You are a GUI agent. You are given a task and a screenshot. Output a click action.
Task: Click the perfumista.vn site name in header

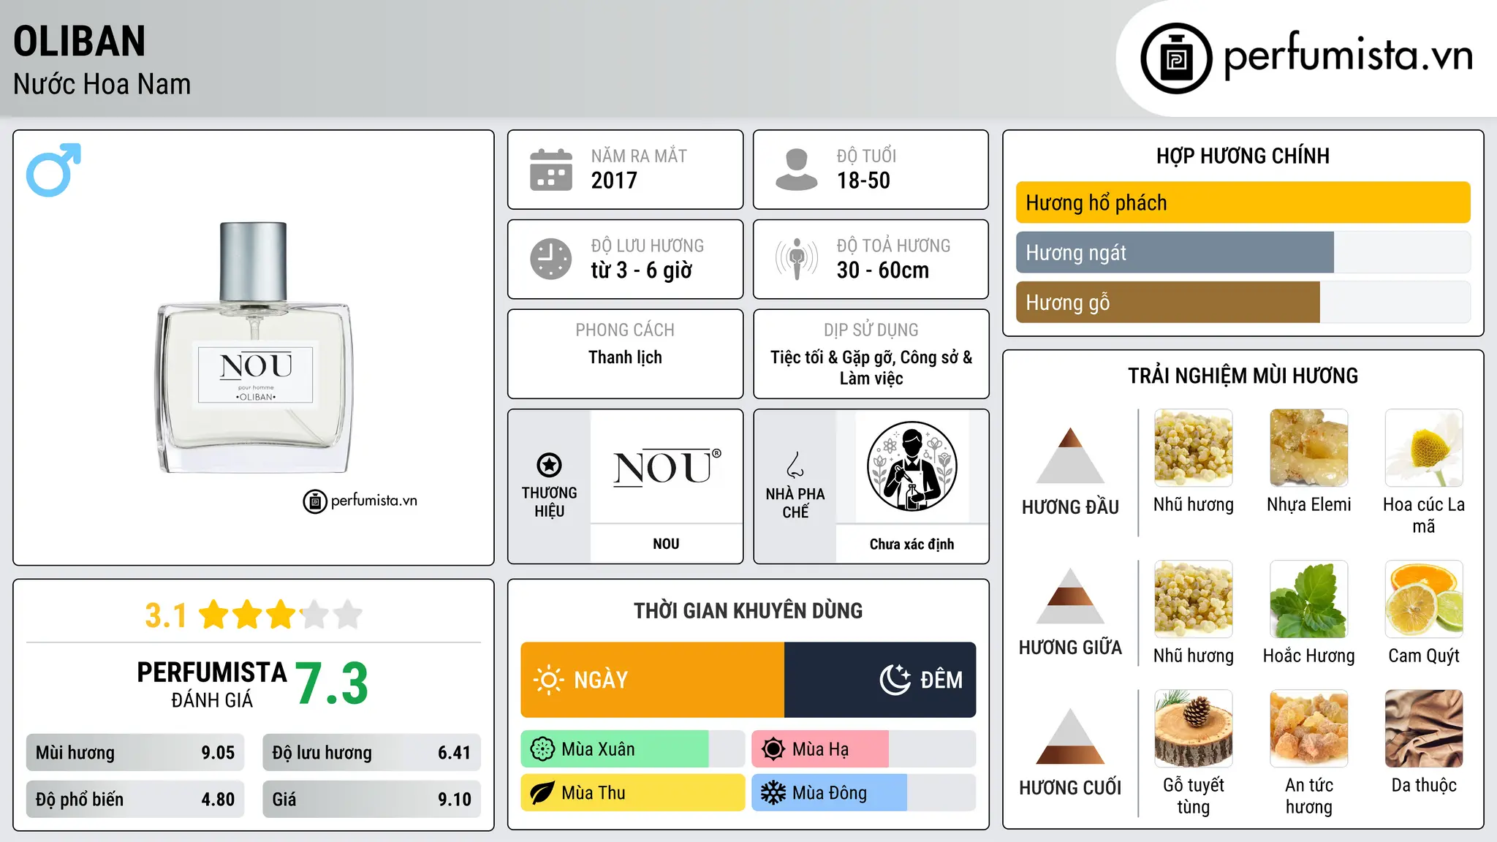click(x=1348, y=56)
